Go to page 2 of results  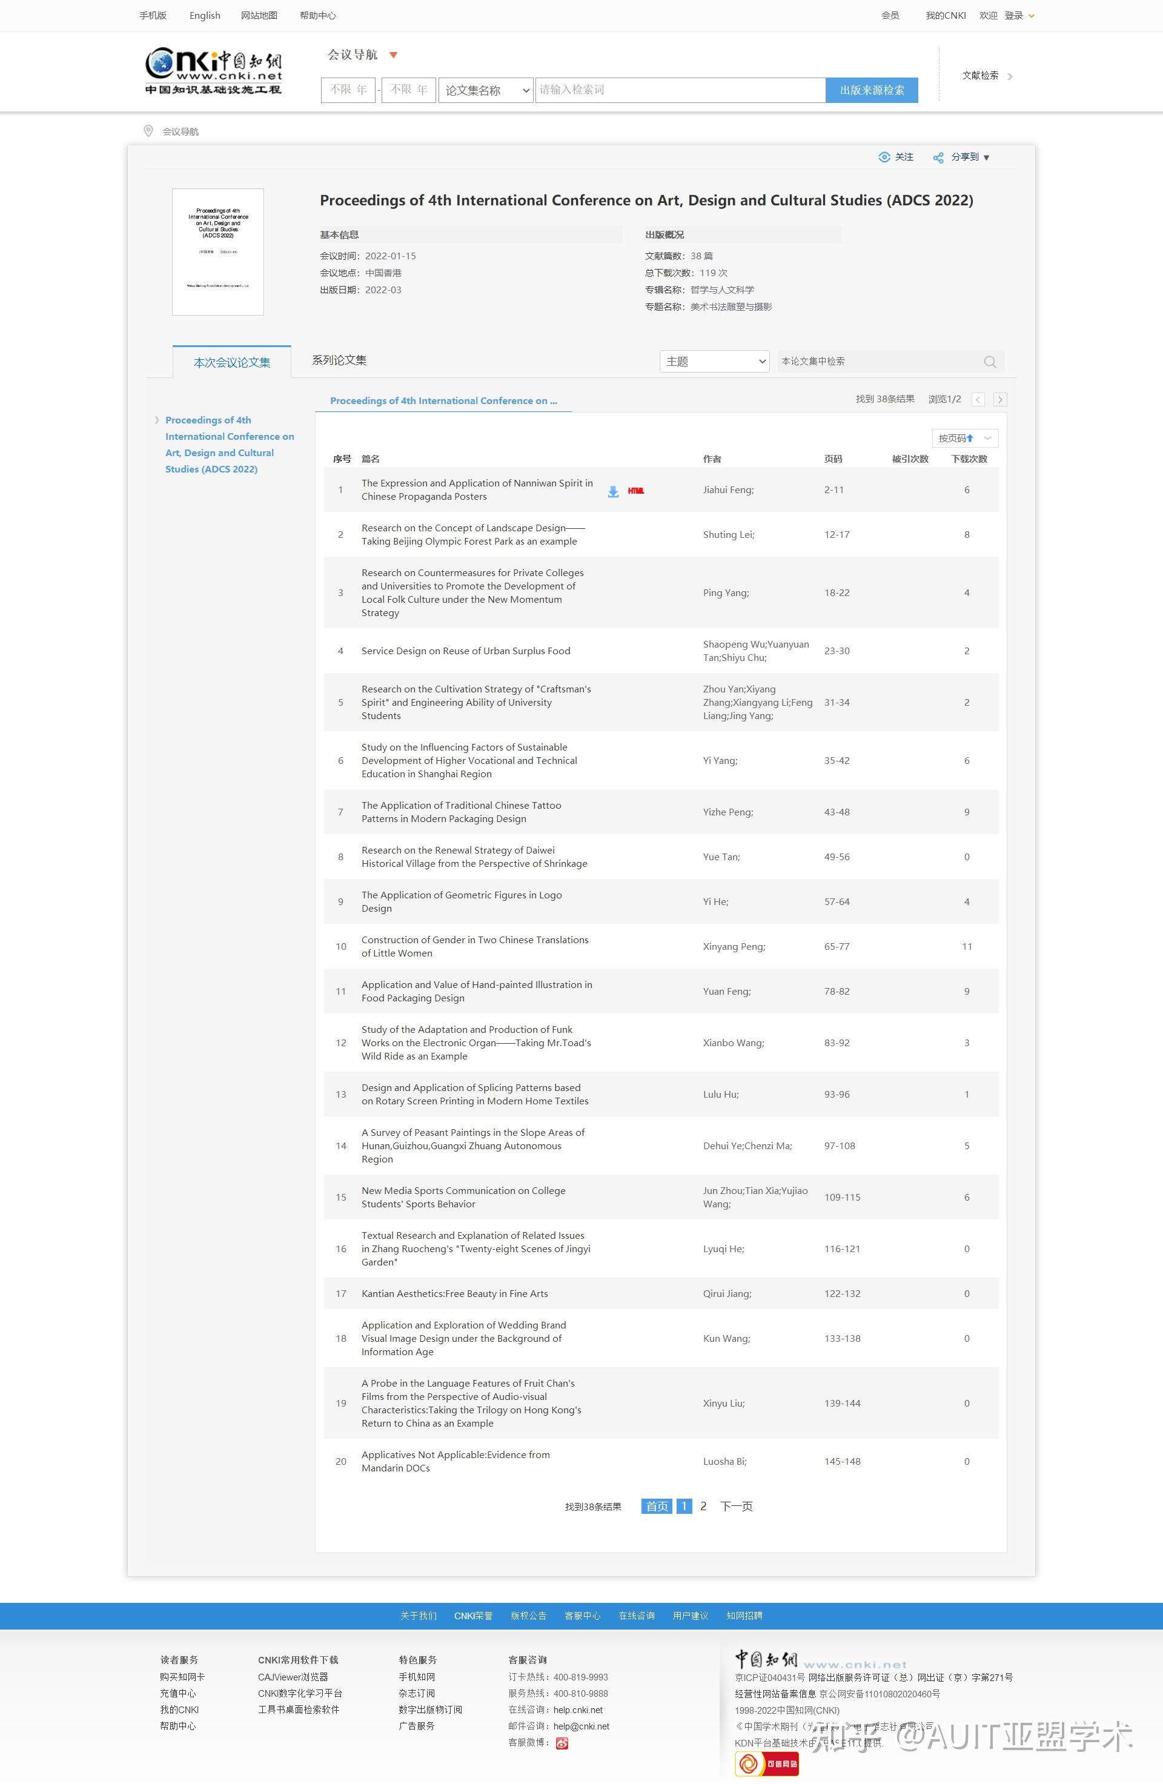pos(703,1506)
